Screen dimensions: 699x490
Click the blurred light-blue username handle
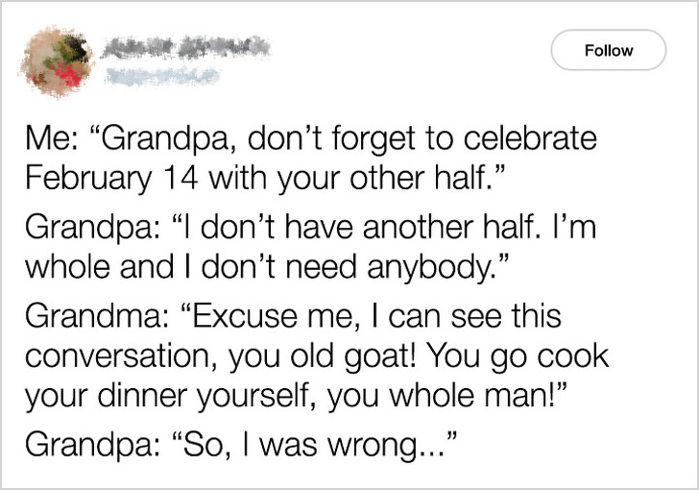[161, 76]
